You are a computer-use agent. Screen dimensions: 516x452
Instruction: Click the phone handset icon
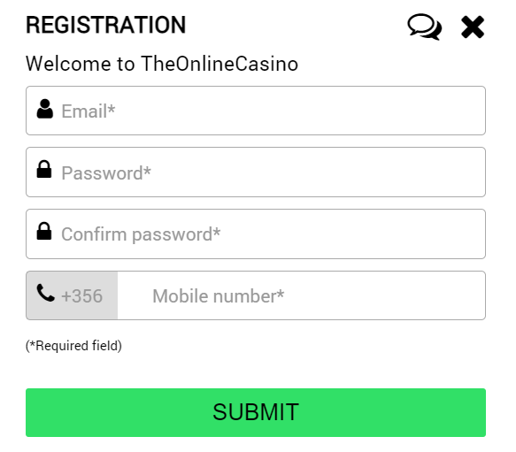[45, 293]
